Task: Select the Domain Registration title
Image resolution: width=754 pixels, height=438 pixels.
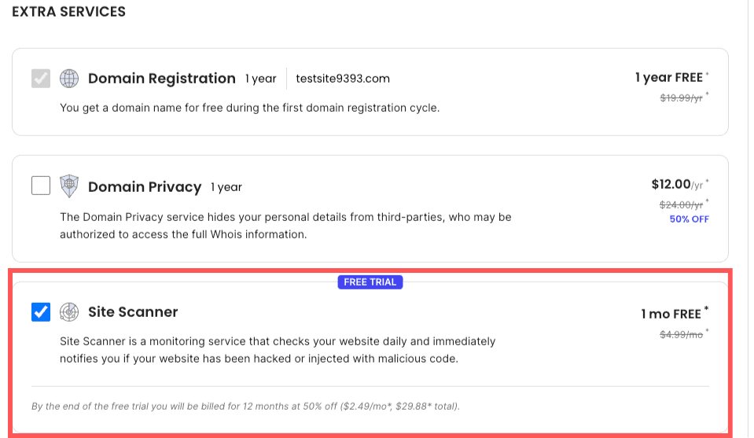Action: point(162,79)
